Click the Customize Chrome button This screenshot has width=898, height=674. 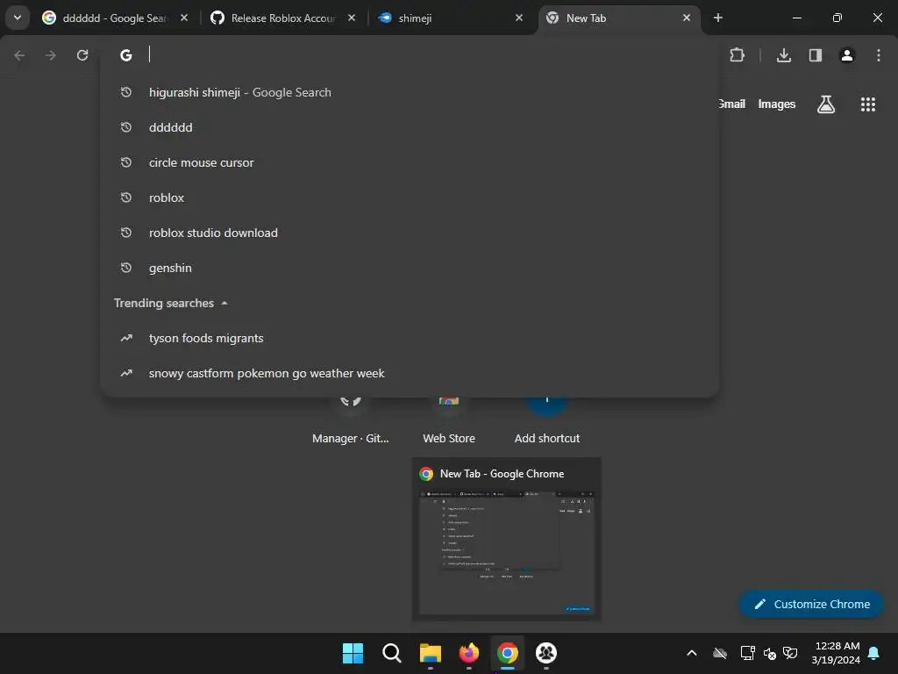[x=811, y=604]
